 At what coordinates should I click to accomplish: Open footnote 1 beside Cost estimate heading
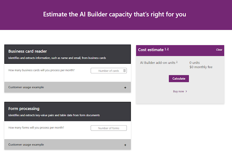[165, 49]
